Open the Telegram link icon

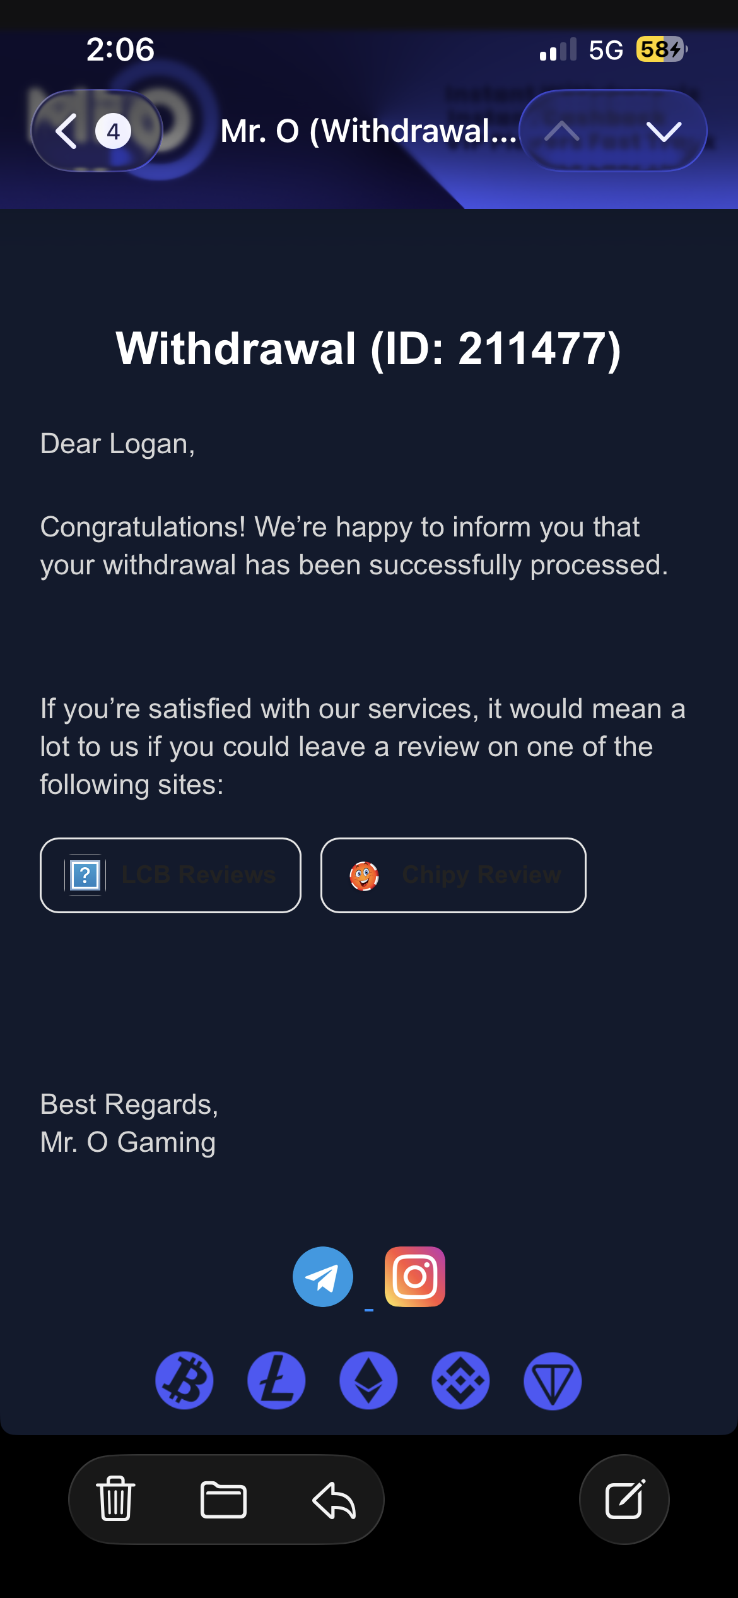point(323,1277)
